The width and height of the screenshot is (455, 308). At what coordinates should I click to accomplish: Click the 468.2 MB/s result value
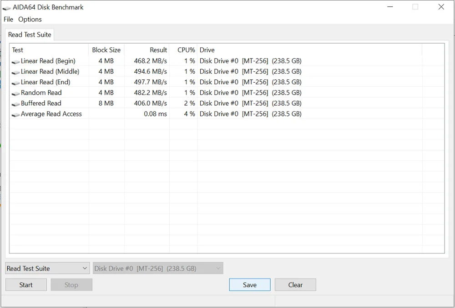(x=150, y=61)
